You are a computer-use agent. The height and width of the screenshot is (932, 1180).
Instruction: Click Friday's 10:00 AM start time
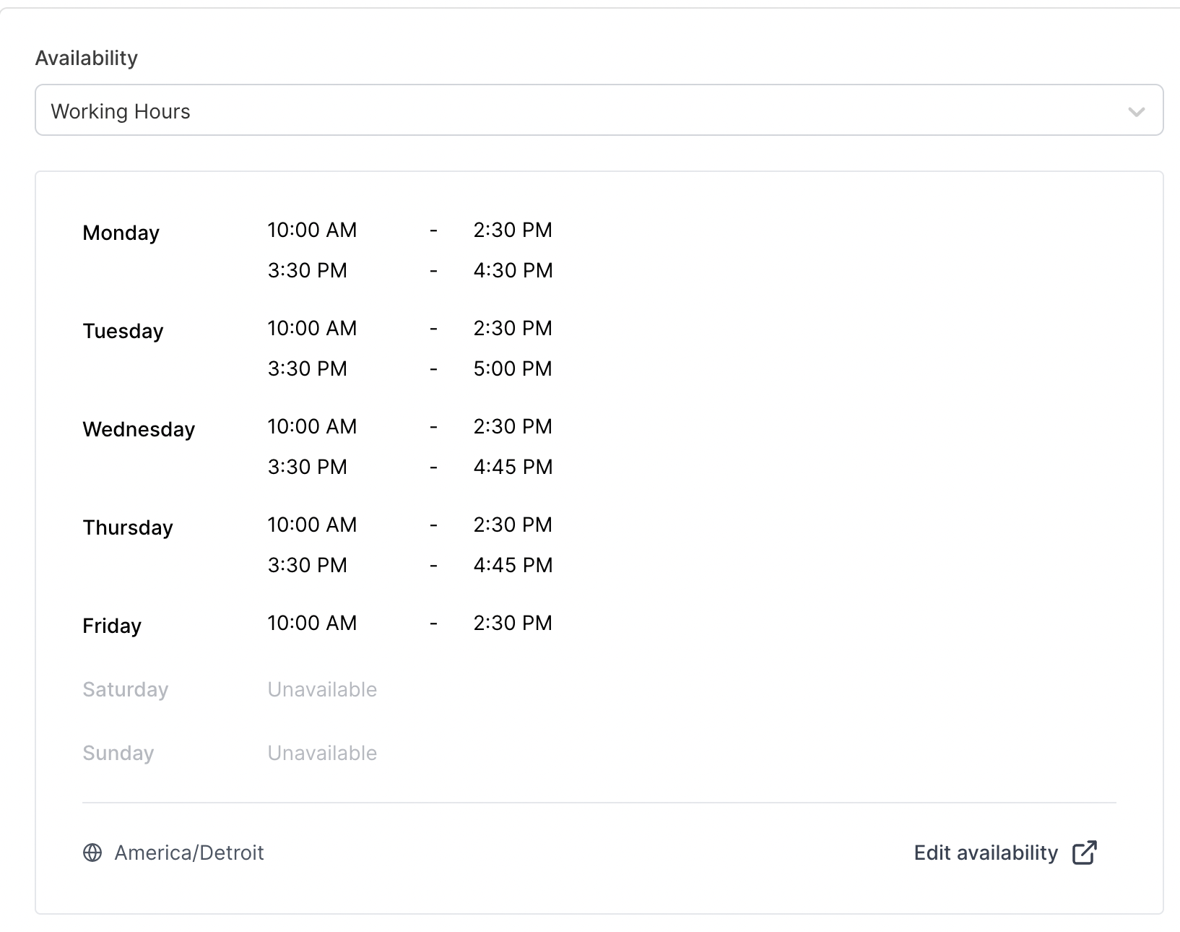click(312, 623)
